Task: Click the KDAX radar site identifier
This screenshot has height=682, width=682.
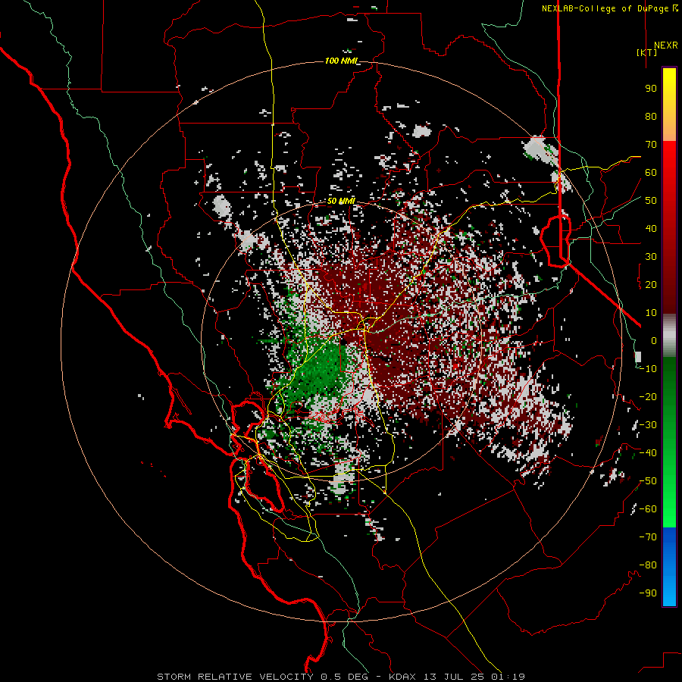Action: pyautogui.click(x=402, y=677)
